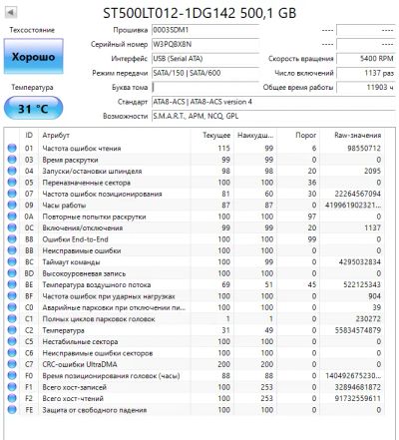Click the Raw-значения column header
Viewport: 399px width, 440px height.
[x=357, y=135]
